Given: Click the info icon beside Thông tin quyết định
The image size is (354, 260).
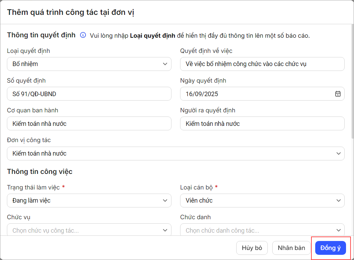Looking at the screenshot, I should coord(83,35).
